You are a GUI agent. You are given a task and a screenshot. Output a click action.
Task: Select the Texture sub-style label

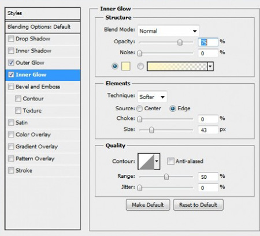[32, 111]
